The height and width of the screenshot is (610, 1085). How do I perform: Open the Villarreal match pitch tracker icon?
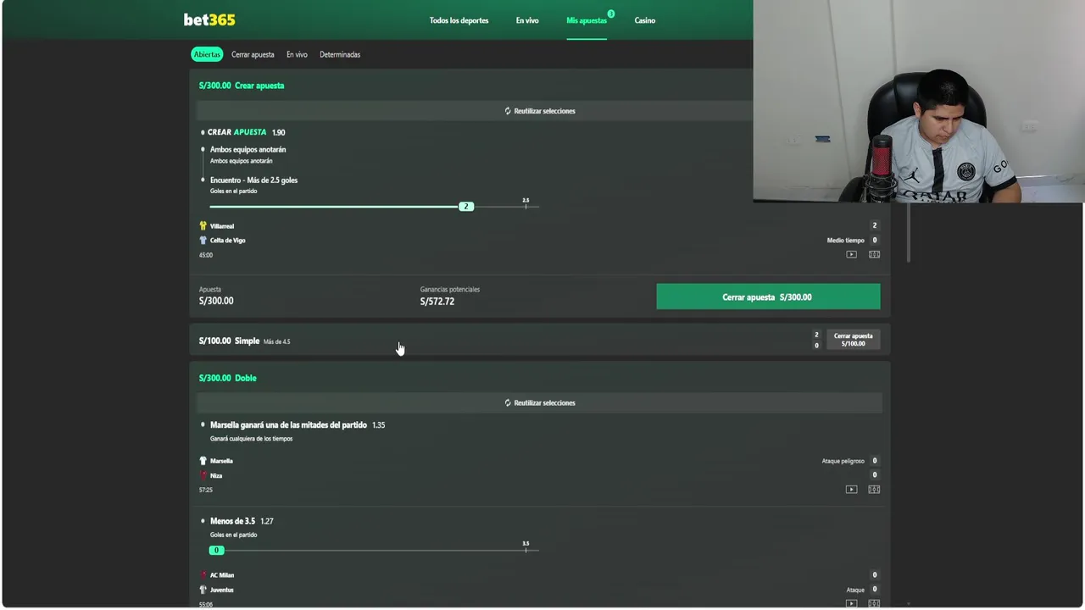tap(874, 254)
